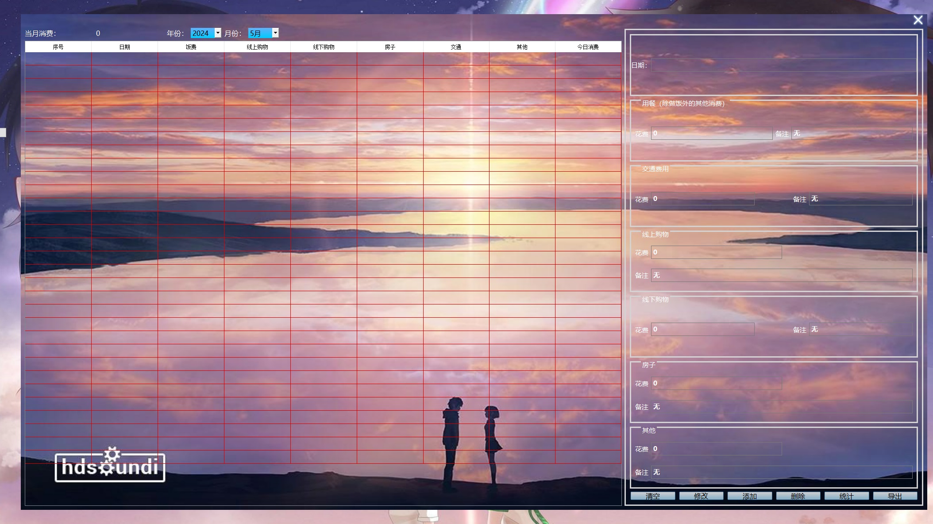Click the 交通 column header
The width and height of the screenshot is (933, 524).
pyautogui.click(x=456, y=47)
